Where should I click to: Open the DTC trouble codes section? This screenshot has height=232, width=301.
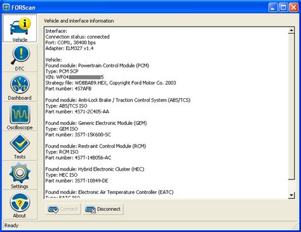point(20,58)
